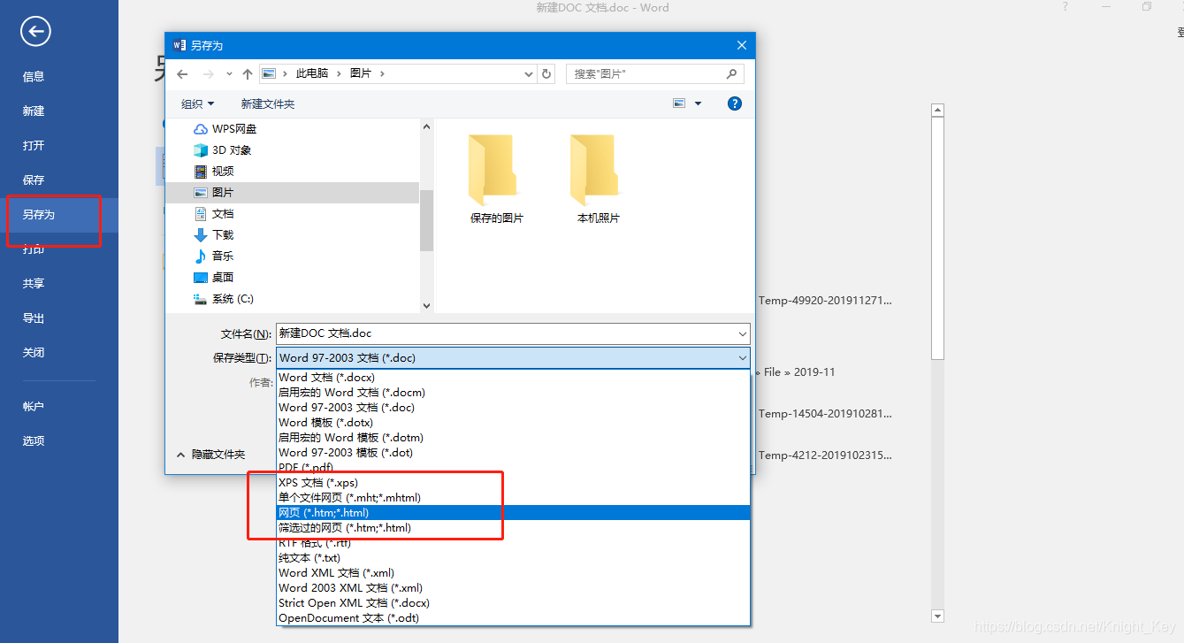The width and height of the screenshot is (1184, 643).
Task: Open 共享 in Word backstage sidebar
Action: (58, 284)
